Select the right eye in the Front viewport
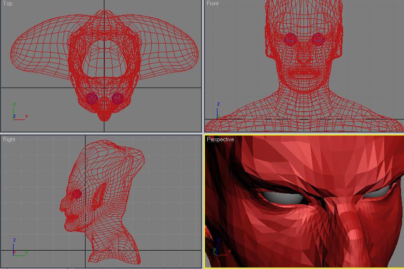This screenshot has height=269, width=404. (x=318, y=40)
